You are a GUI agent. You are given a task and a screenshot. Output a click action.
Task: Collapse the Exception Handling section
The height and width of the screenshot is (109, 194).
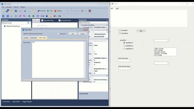(x=107, y=25)
